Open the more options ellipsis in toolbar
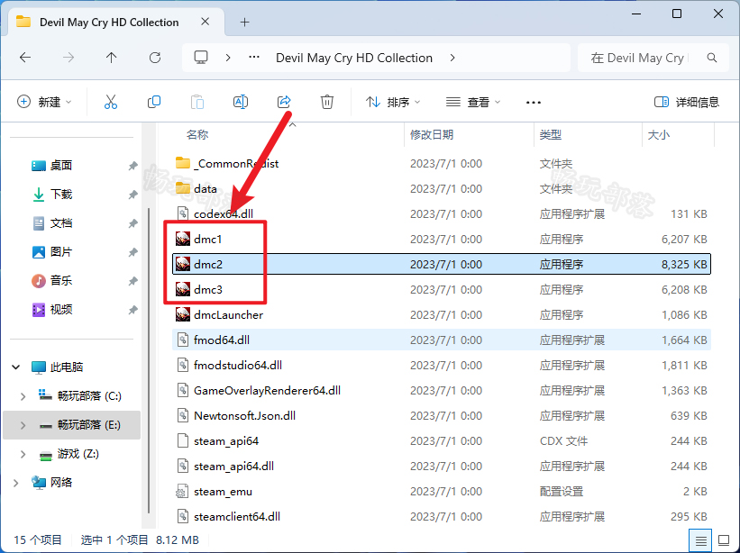 (x=534, y=102)
